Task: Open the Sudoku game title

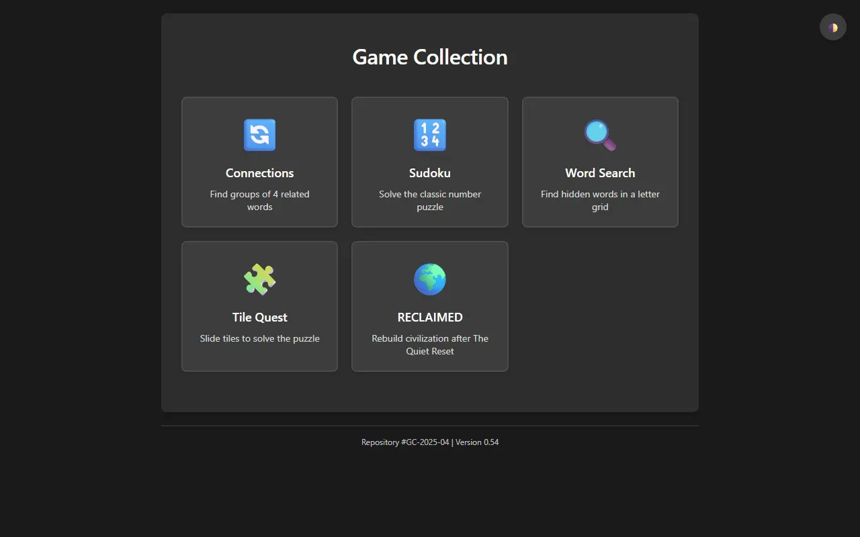Action: (430, 173)
